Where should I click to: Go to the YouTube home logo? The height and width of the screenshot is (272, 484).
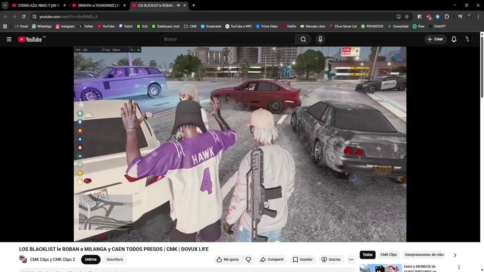(x=30, y=39)
